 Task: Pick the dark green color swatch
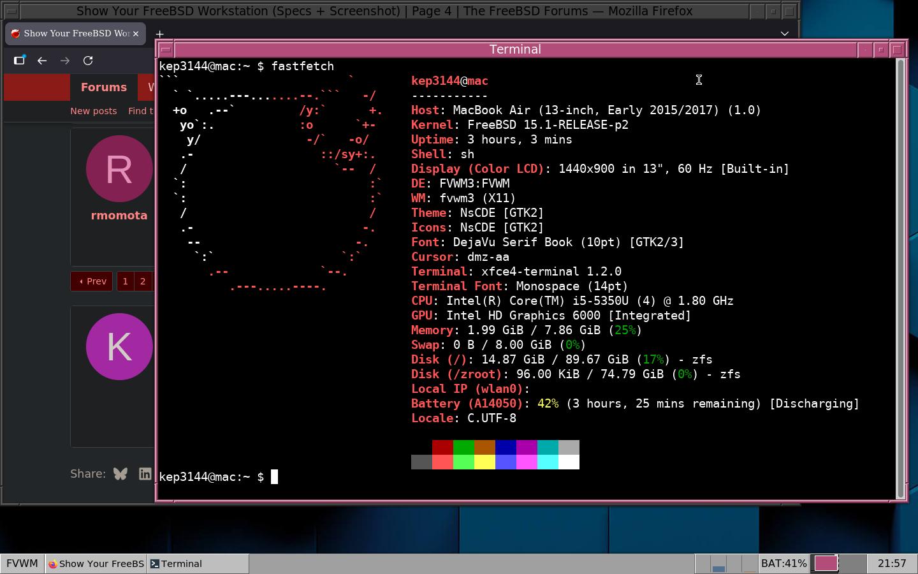coord(463,447)
